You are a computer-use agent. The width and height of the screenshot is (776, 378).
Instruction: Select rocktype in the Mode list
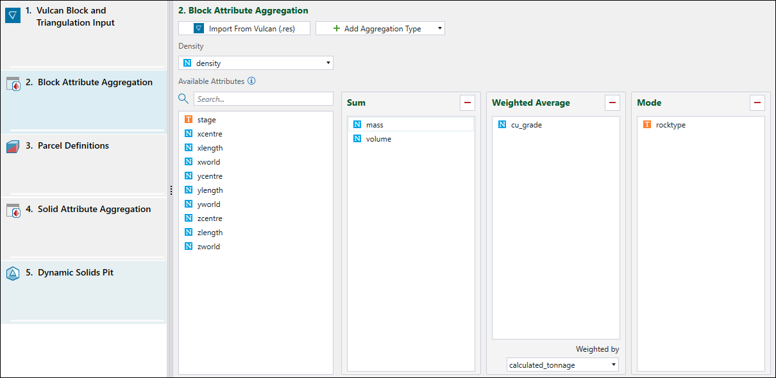(x=670, y=125)
